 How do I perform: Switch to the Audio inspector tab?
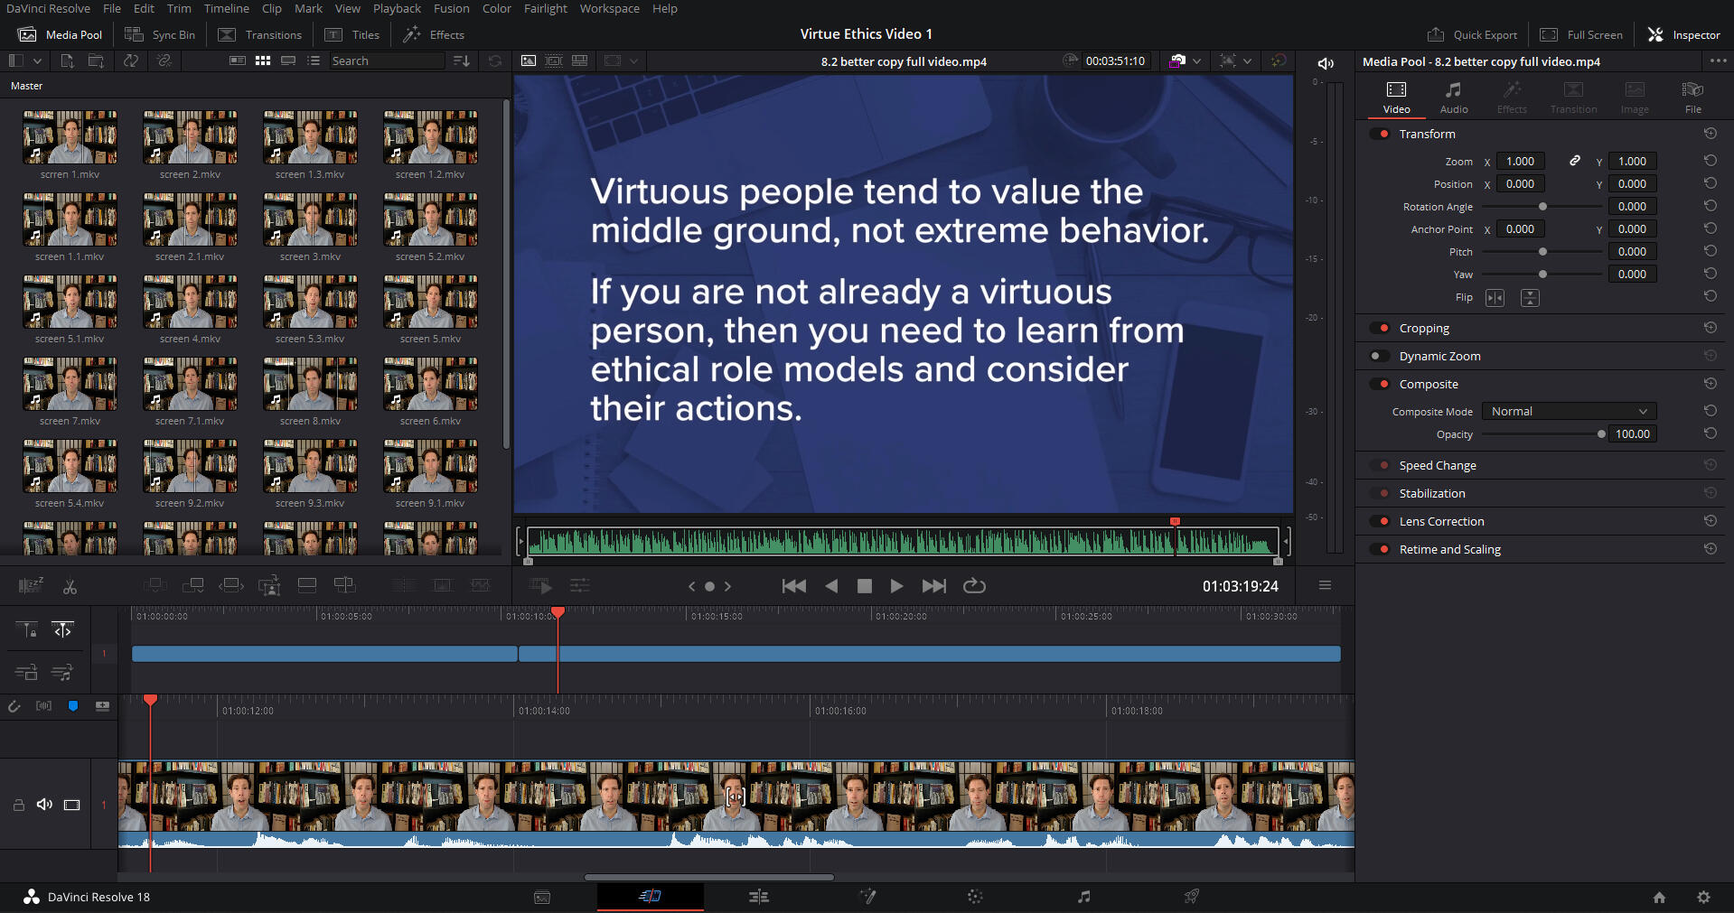click(1453, 97)
